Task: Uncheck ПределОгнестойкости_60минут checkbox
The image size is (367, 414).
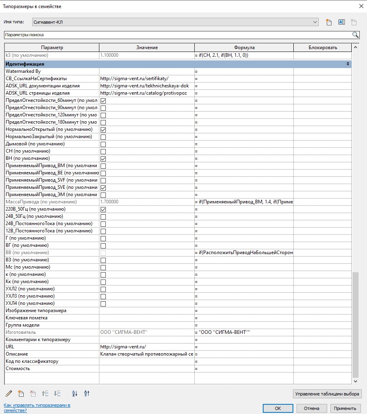Action: click(103, 101)
